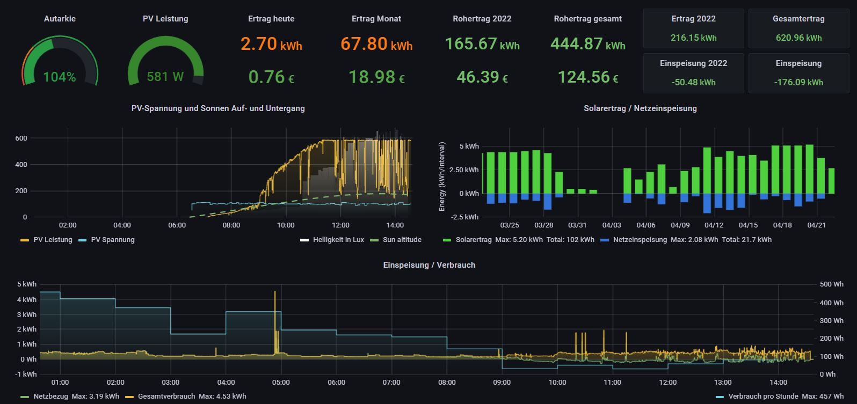
Task: Open the Ertrag Monat panel title menu
Action: click(x=376, y=19)
